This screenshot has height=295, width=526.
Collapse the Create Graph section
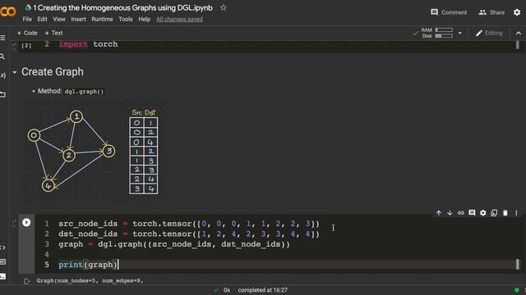[15, 72]
